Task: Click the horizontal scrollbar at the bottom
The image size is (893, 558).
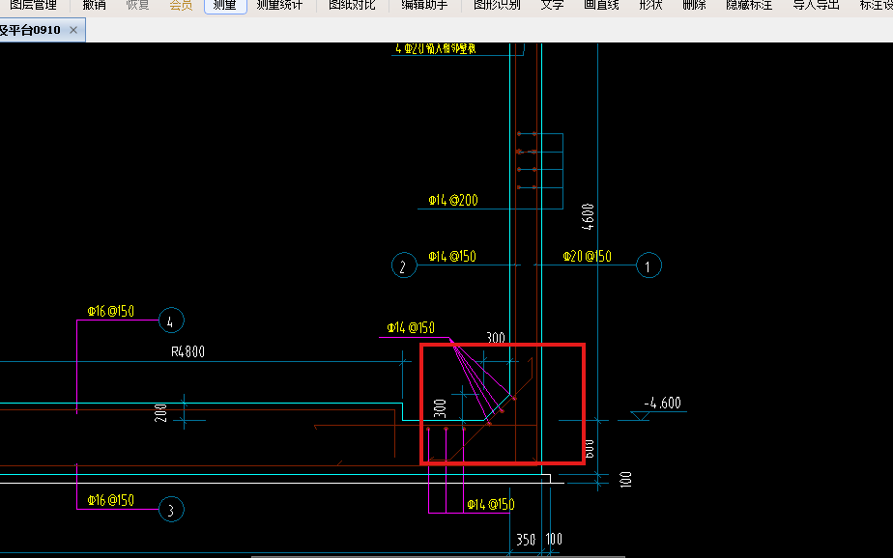Action: coord(439,556)
